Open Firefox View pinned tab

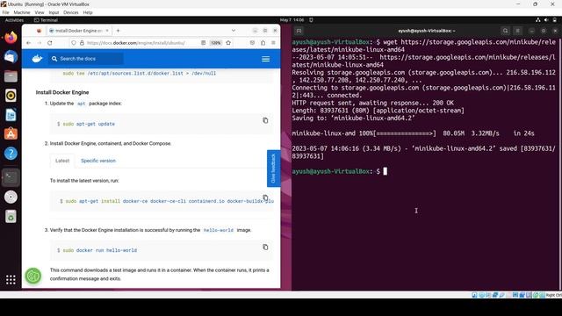pos(39,31)
